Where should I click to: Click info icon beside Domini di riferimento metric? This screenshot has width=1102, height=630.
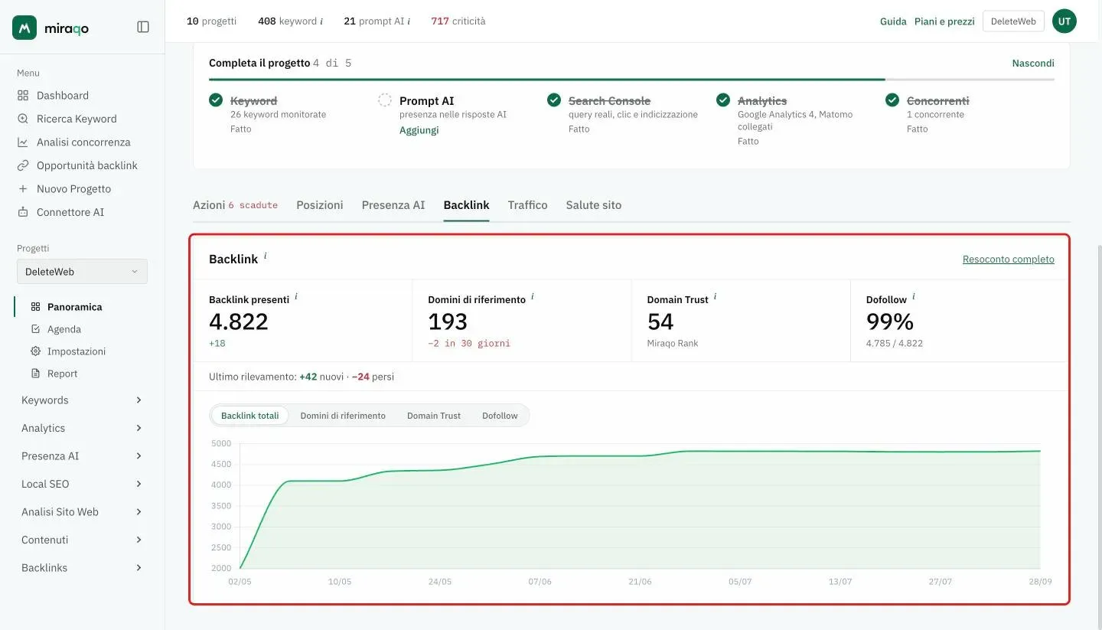tap(533, 296)
